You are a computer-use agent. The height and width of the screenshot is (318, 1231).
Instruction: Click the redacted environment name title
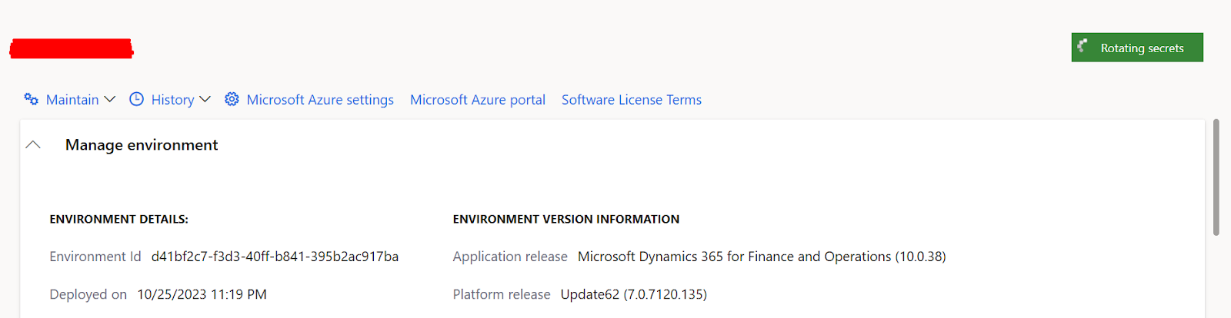[72, 49]
